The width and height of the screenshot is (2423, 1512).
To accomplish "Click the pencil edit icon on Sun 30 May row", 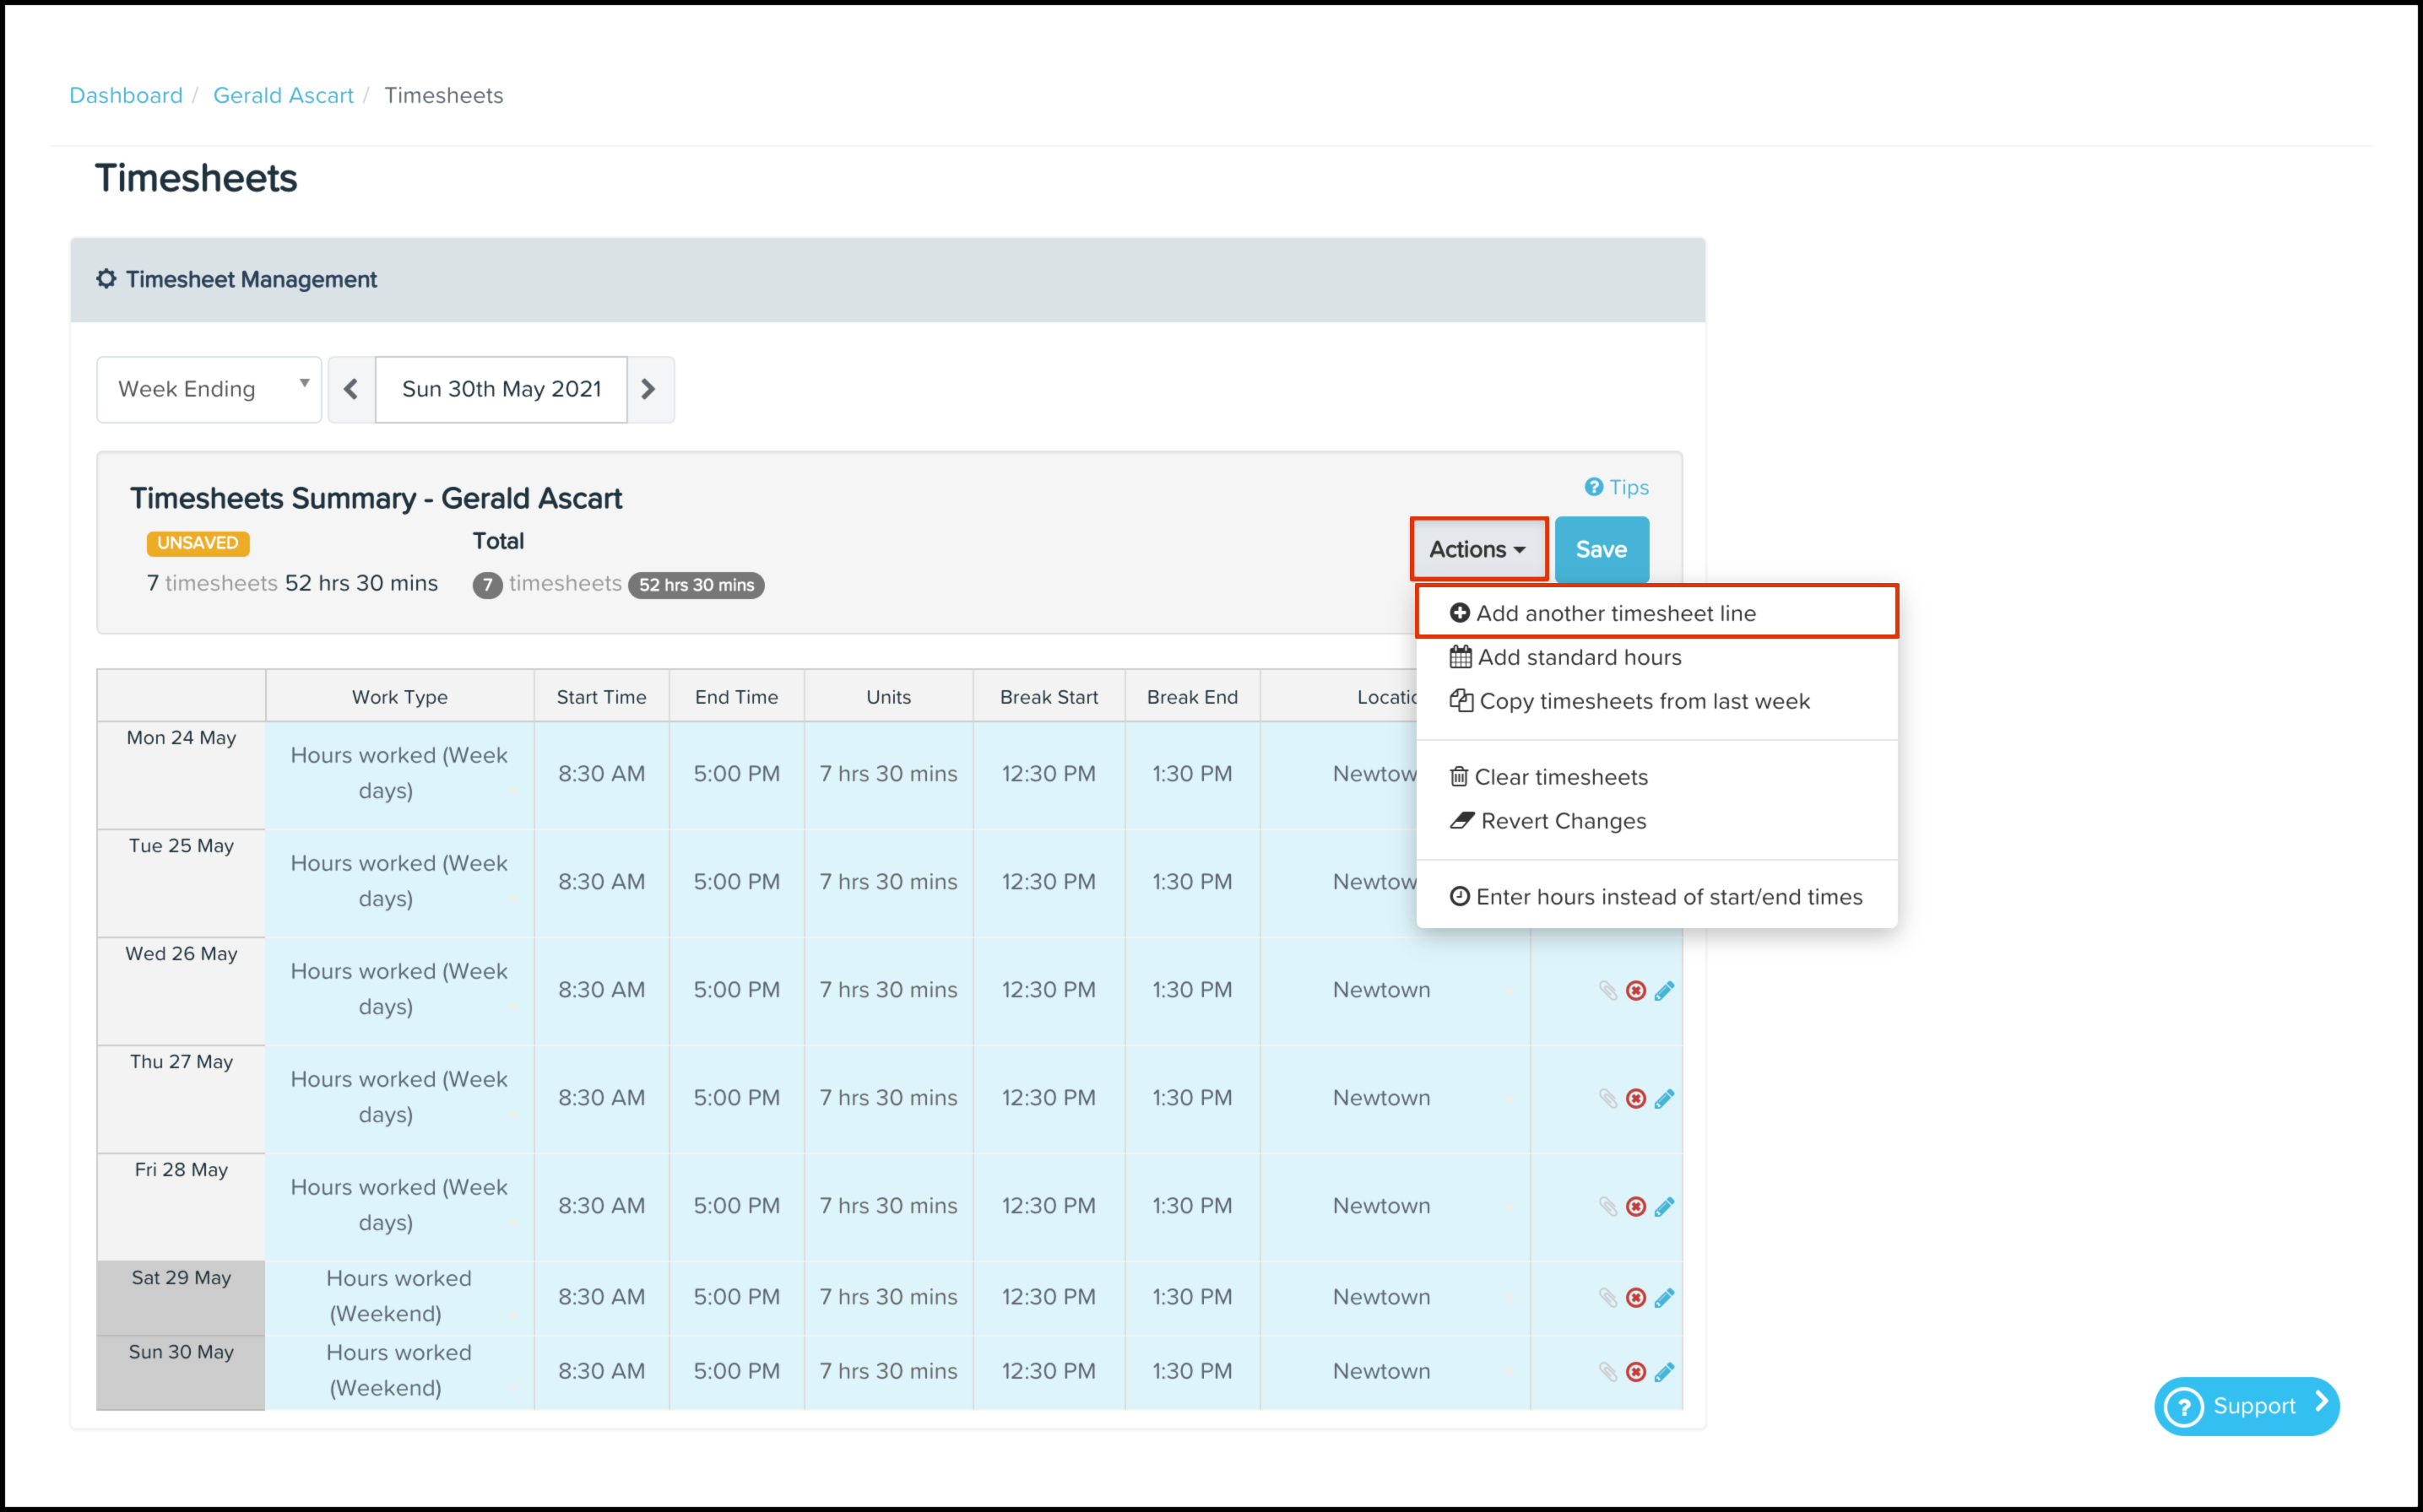I will 1664,1372.
